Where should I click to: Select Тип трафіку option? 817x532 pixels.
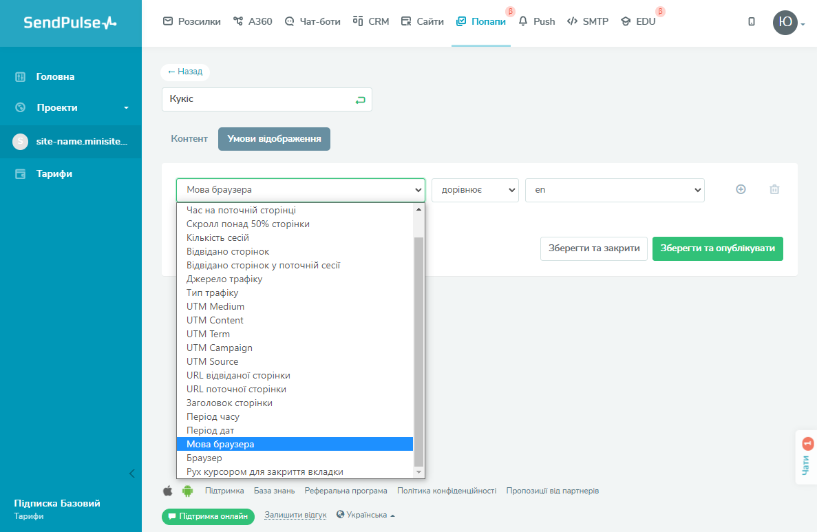click(295, 292)
